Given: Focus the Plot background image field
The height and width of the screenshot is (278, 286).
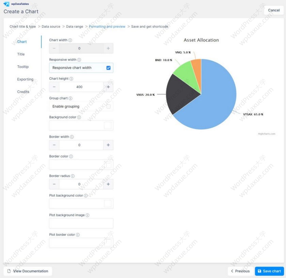Looking at the screenshot, I should (81, 223).
